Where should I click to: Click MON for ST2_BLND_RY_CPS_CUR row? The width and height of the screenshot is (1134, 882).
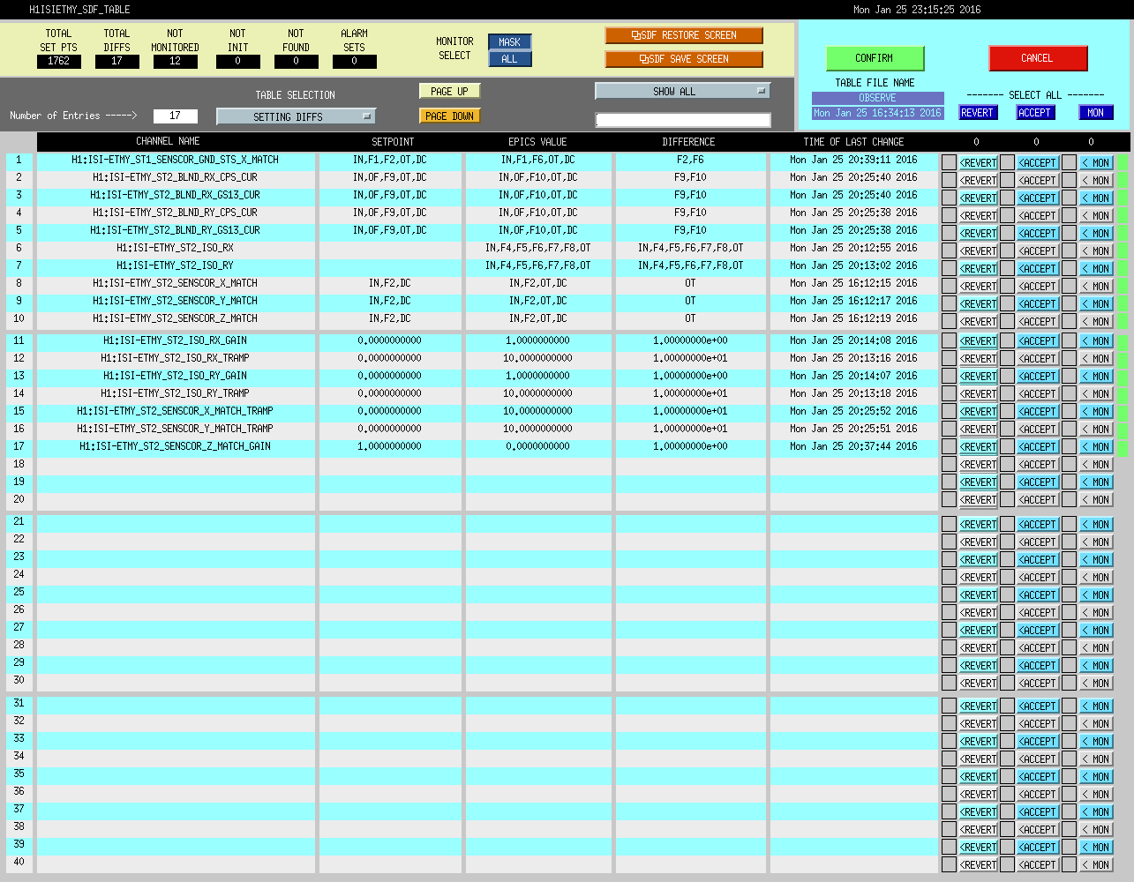(1097, 216)
